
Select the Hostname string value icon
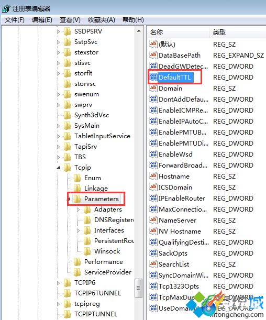pos(153,176)
